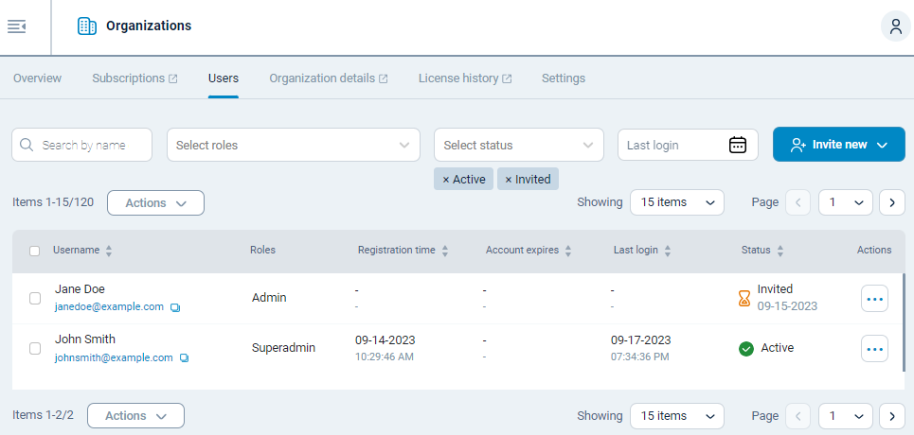Open the Select status dropdown
Viewport: 914px width, 435px height.
coord(518,145)
